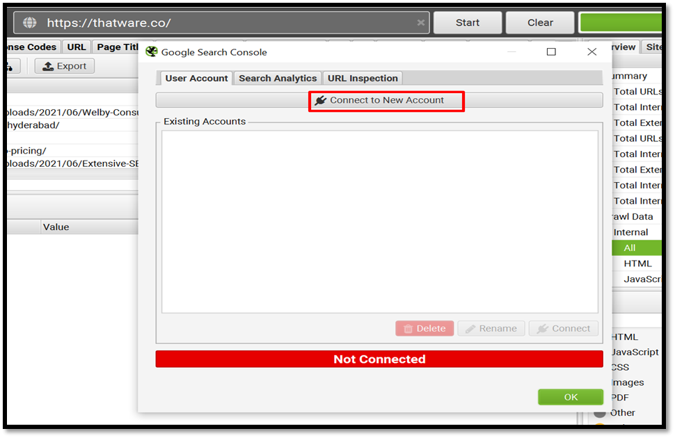Clear the URL field with x icon
Screen dimensions: 675x438
tap(420, 22)
